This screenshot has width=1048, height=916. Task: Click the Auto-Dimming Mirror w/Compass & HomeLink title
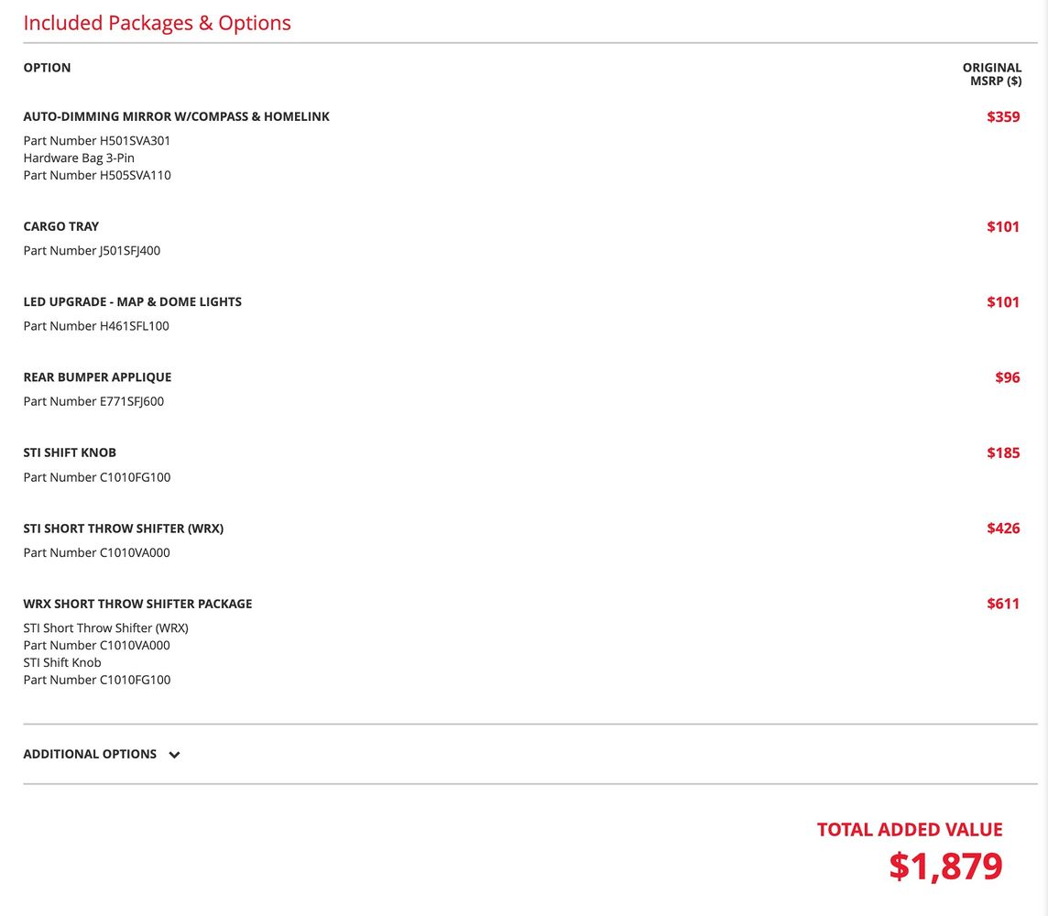tap(176, 116)
